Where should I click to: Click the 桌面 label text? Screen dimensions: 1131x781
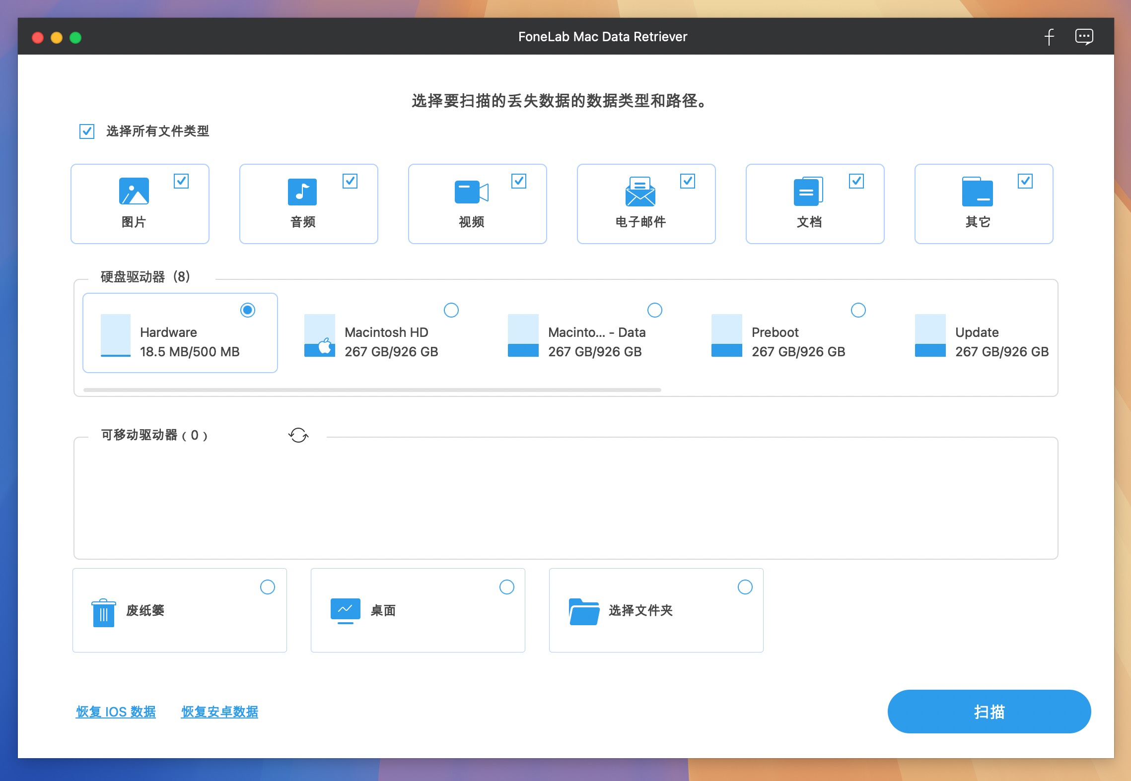tap(383, 610)
